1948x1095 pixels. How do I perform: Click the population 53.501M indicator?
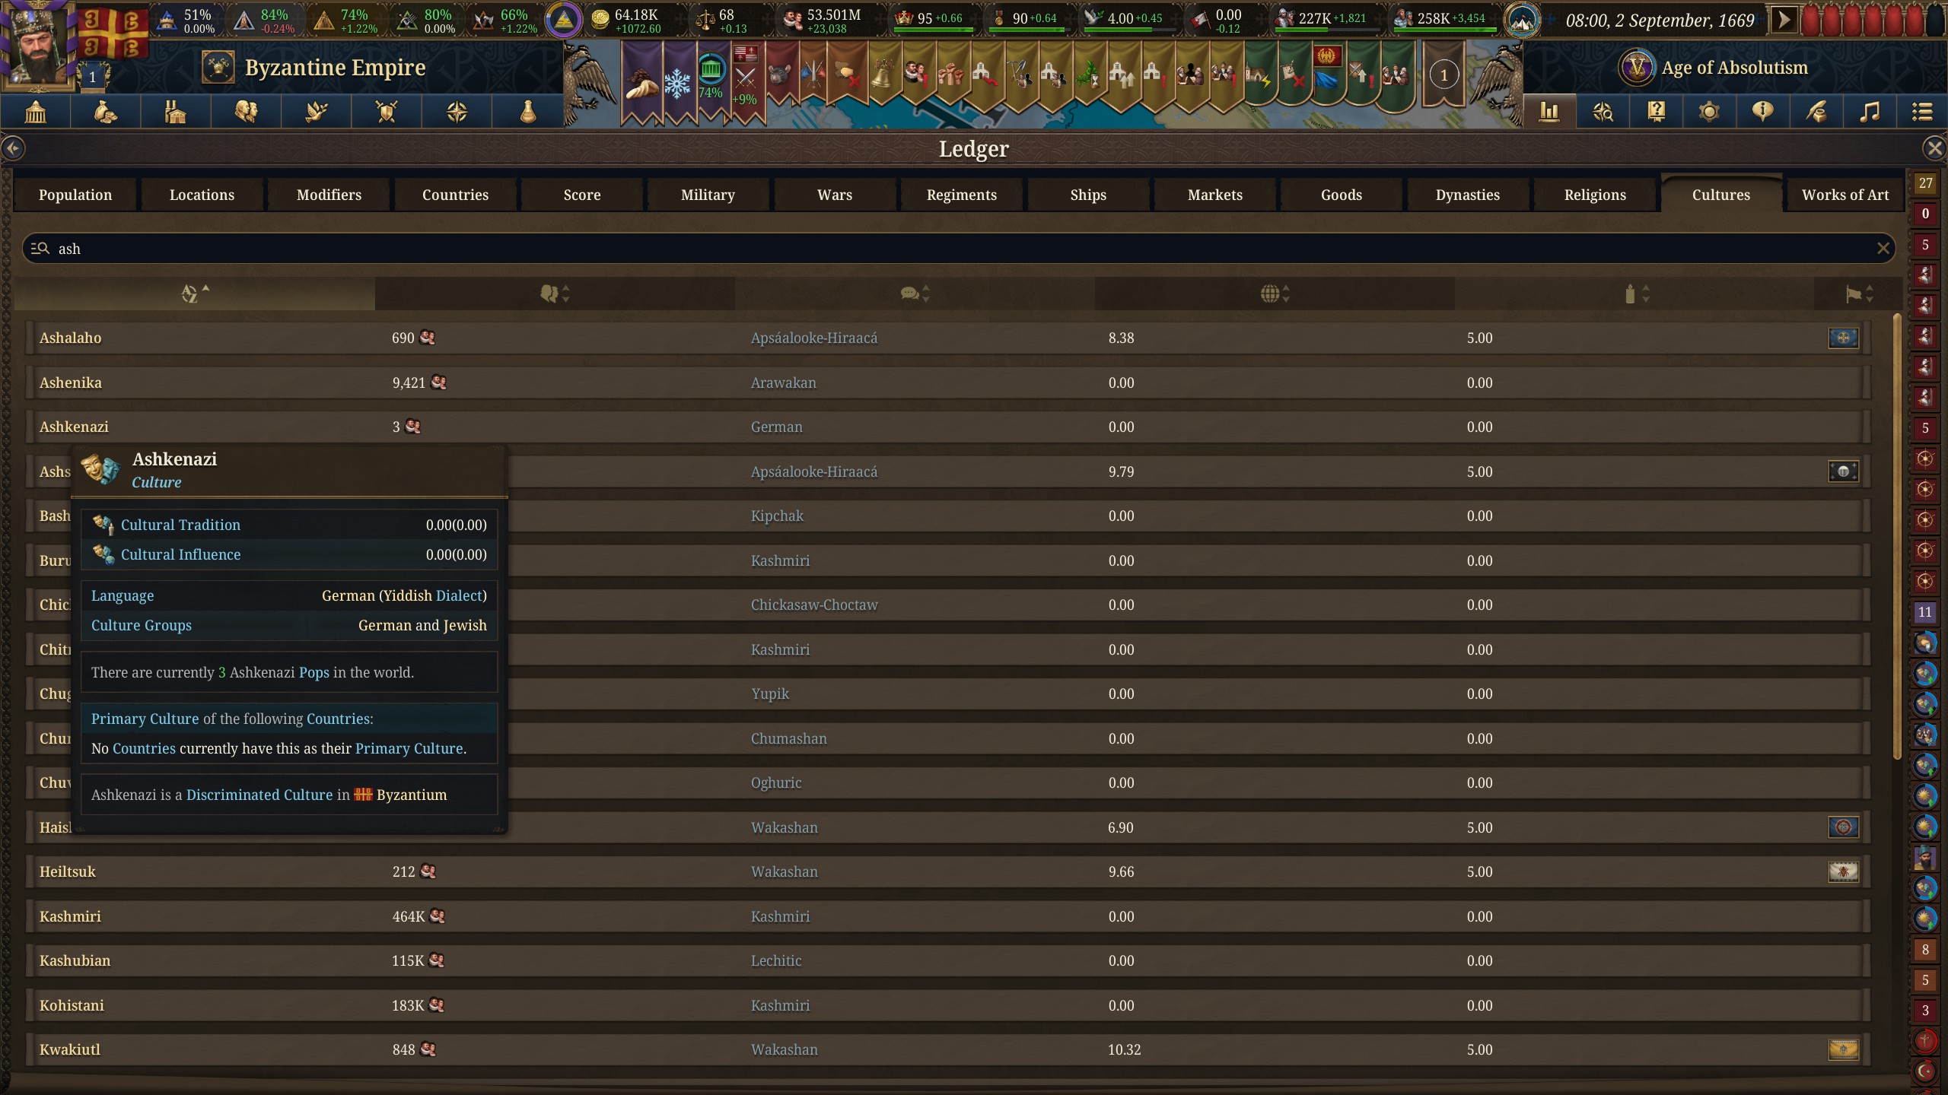822,21
